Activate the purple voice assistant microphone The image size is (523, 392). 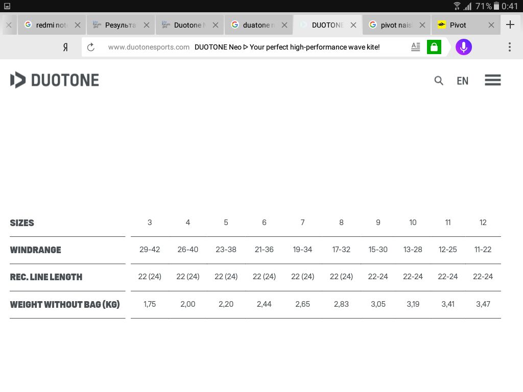coord(464,47)
